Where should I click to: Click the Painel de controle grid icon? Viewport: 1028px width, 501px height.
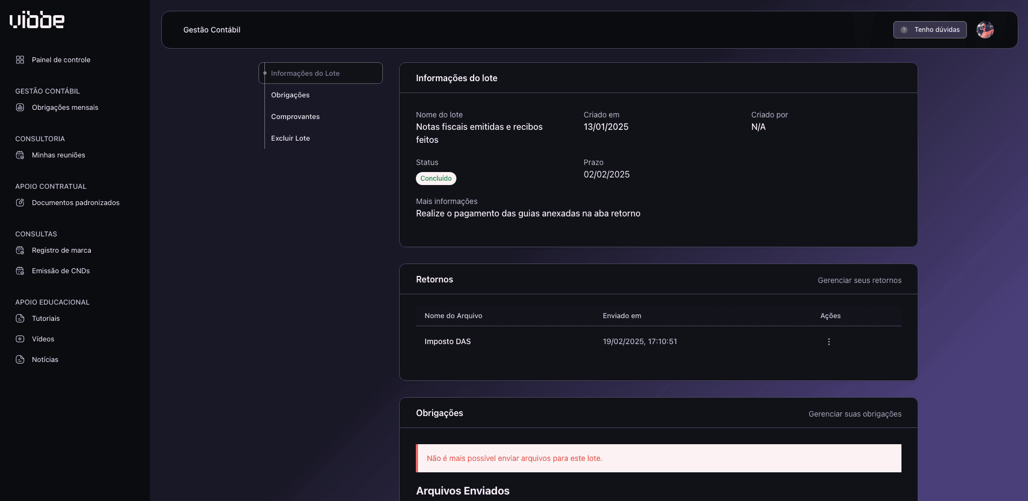(x=20, y=60)
